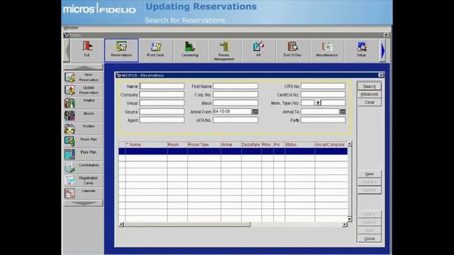Open the Mem. Type dropdown arrow
Screen dimensions: 454x255
[x=318, y=103]
